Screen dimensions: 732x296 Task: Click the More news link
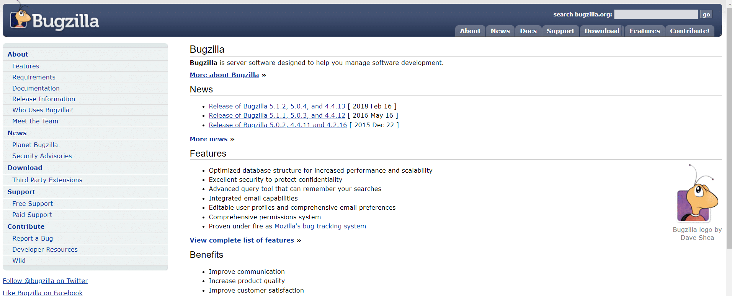209,139
